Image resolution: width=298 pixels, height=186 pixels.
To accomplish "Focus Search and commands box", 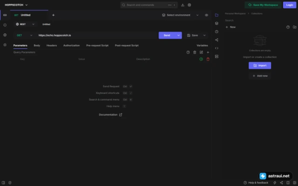I will pos(149,5).
